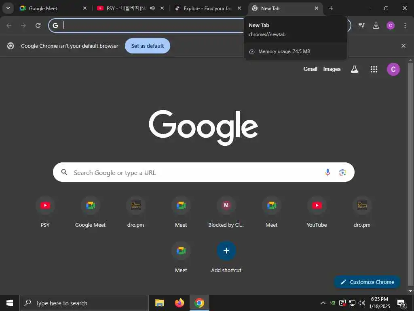Search by image with Lens icon

tap(342, 173)
